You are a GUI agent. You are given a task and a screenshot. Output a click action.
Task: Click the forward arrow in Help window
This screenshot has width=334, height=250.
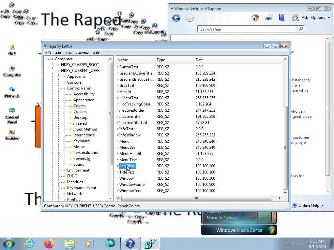click(190, 18)
